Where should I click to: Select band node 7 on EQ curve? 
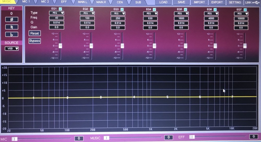pyautogui.click(x=232, y=97)
